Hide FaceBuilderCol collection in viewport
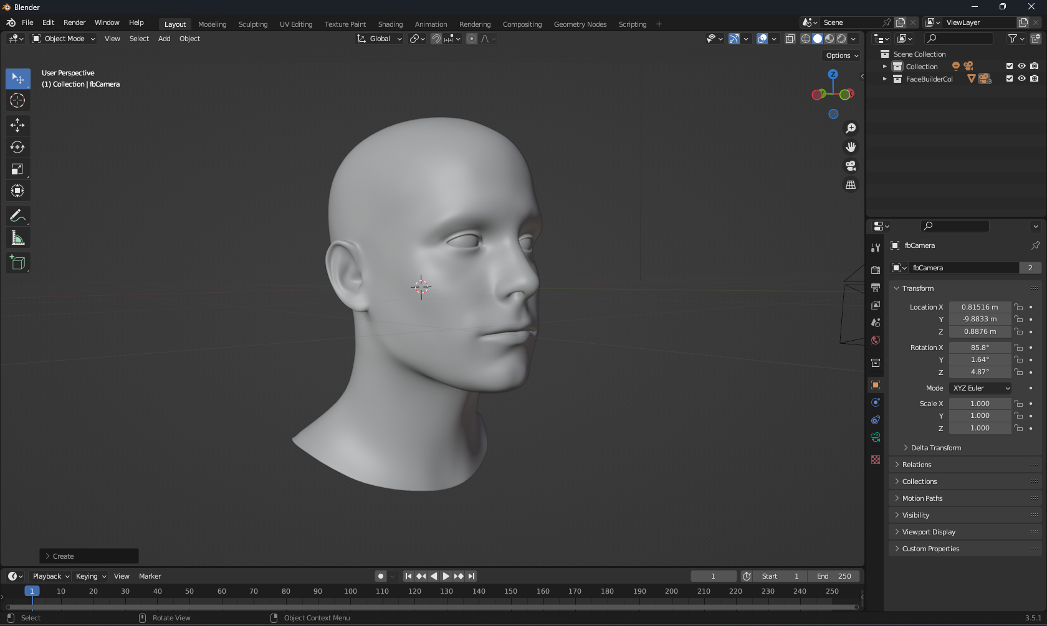This screenshot has width=1047, height=626. [x=1021, y=78]
